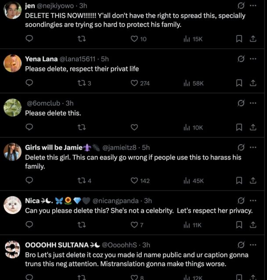This screenshot has width=267, height=280.
Task: Visit @jamieitz8 profile link
Action: (x=121, y=147)
